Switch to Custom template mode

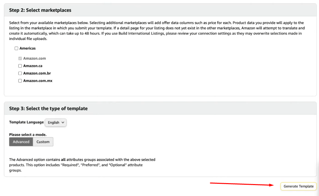tap(43, 142)
